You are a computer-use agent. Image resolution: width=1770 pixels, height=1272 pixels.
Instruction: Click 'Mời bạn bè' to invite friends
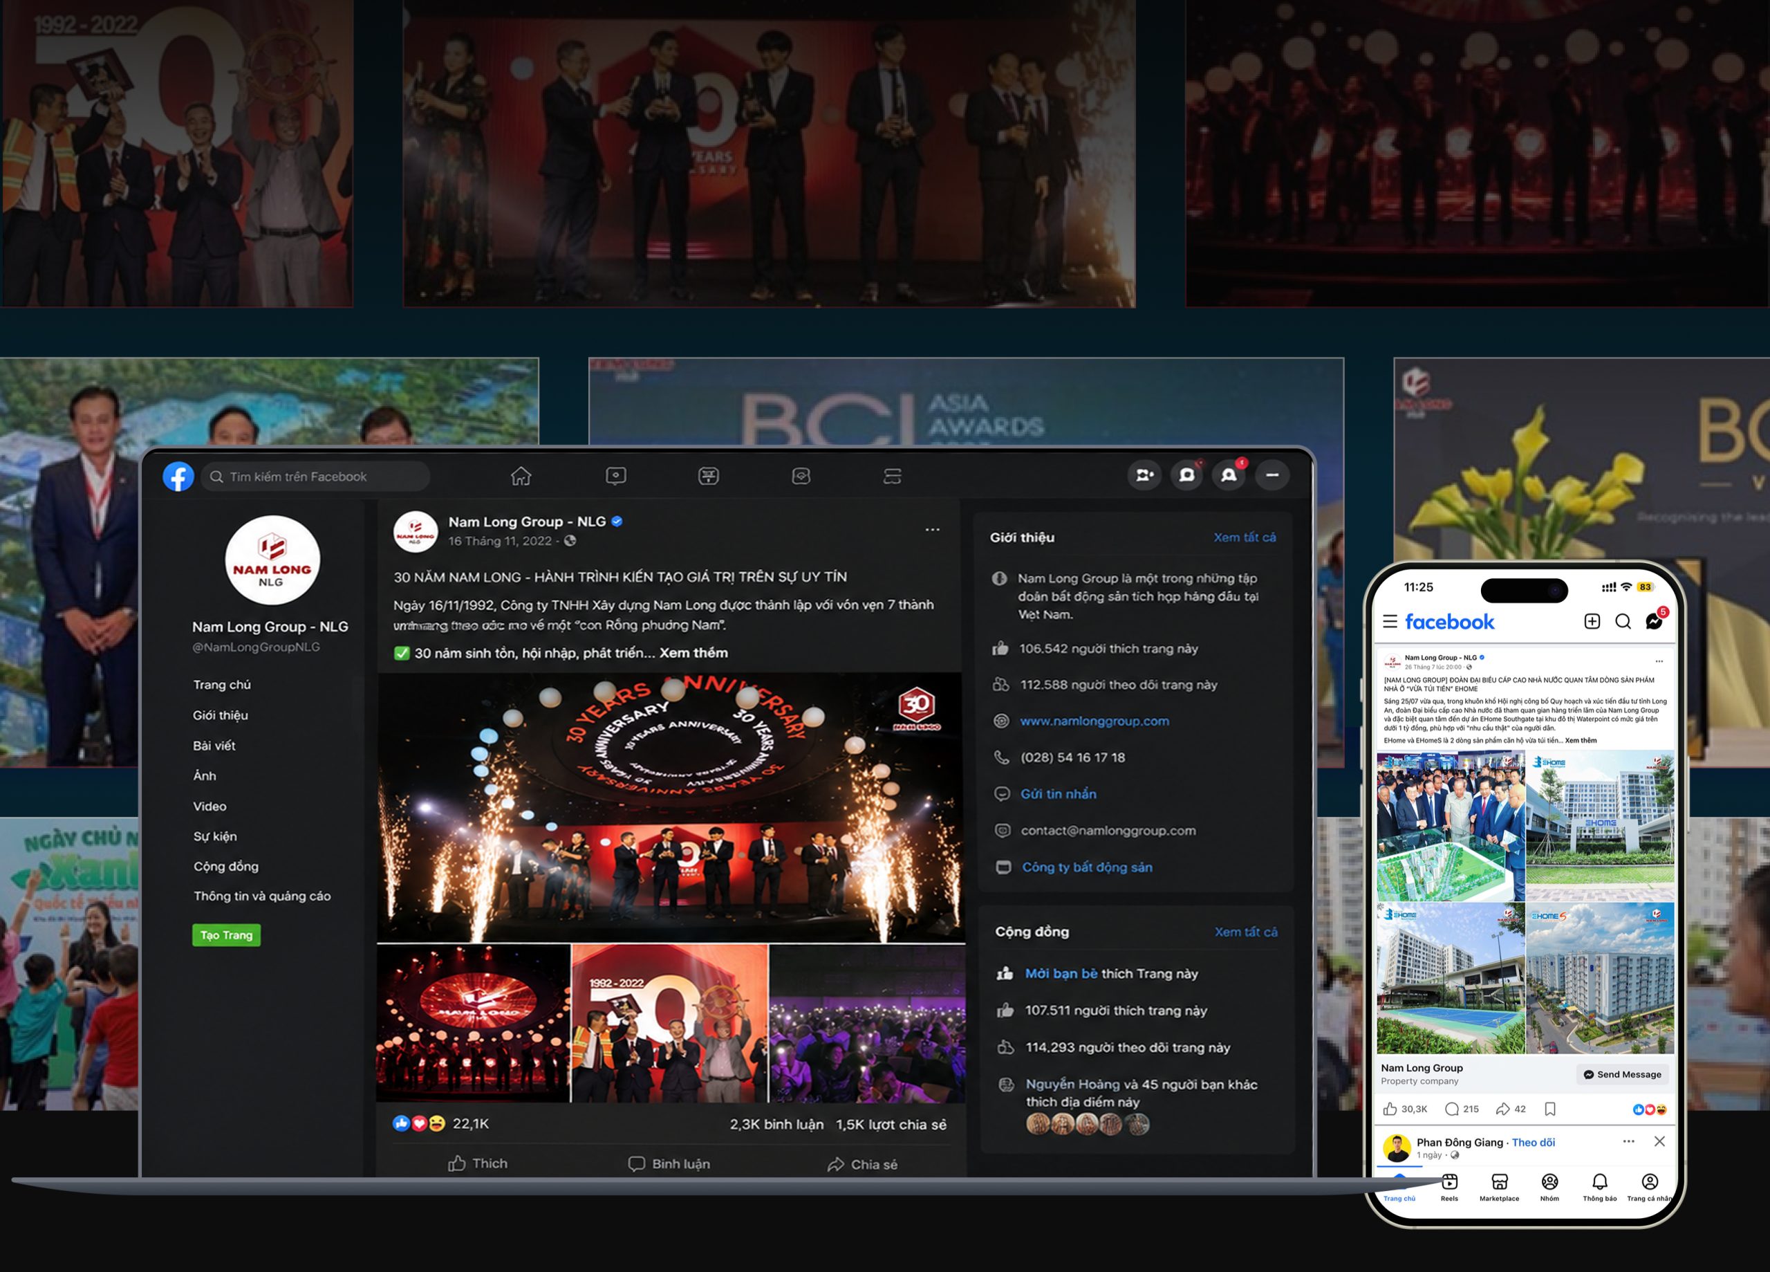[x=1061, y=974]
